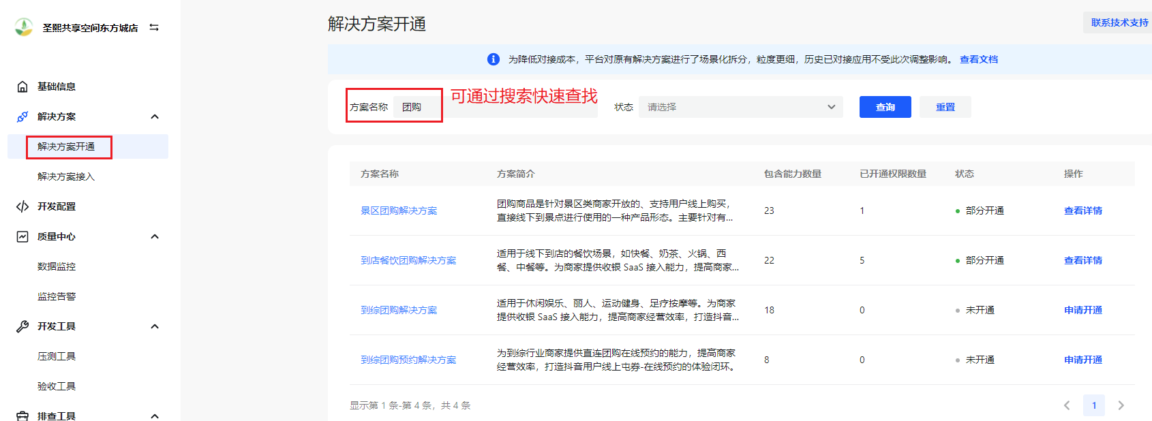Click the store switch arrows icon
This screenshot has width=1152, height=421.
(154, 28)
